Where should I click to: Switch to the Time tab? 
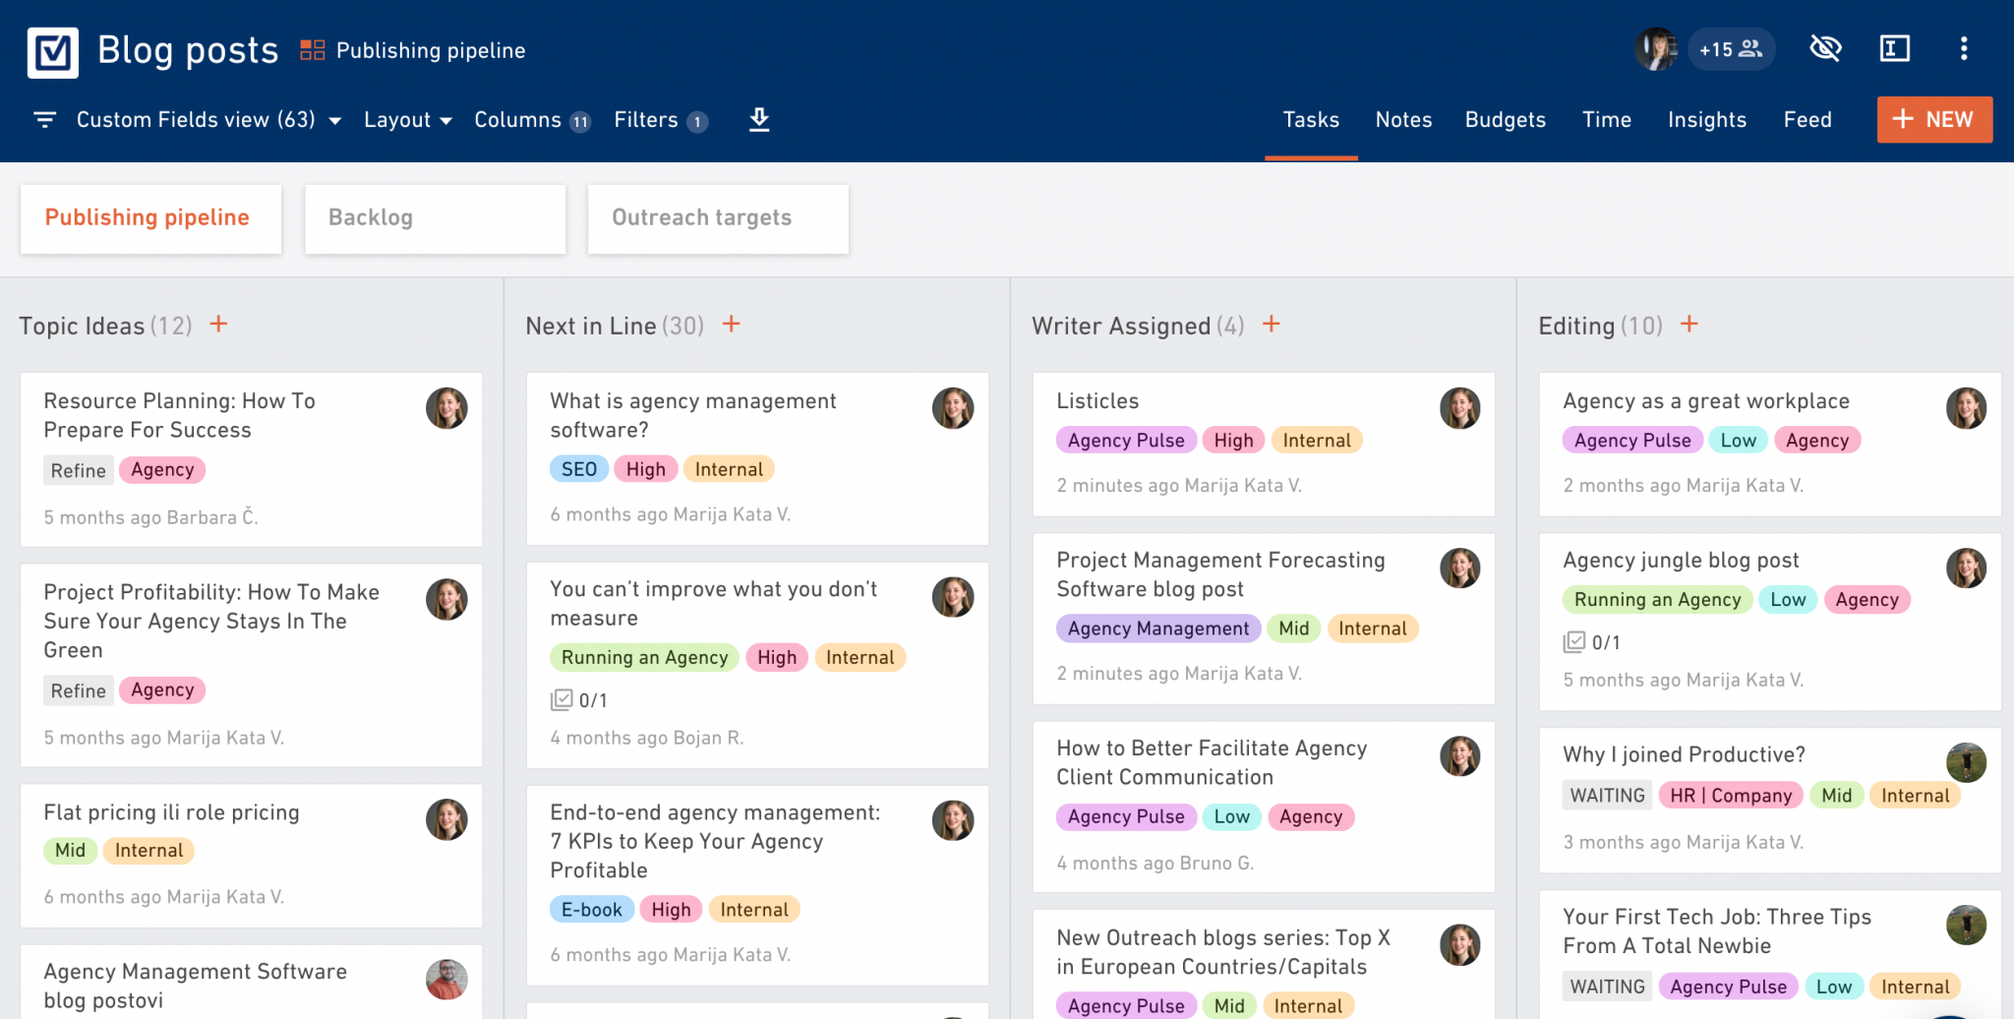1607,120
